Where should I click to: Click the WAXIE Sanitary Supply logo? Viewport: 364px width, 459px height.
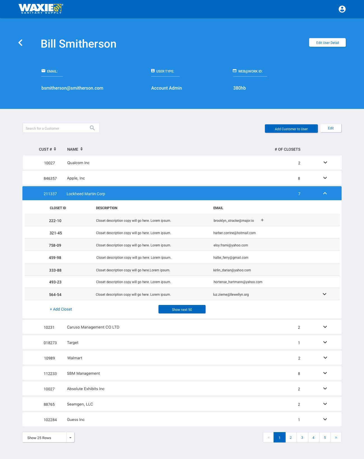tap(41, 9)
